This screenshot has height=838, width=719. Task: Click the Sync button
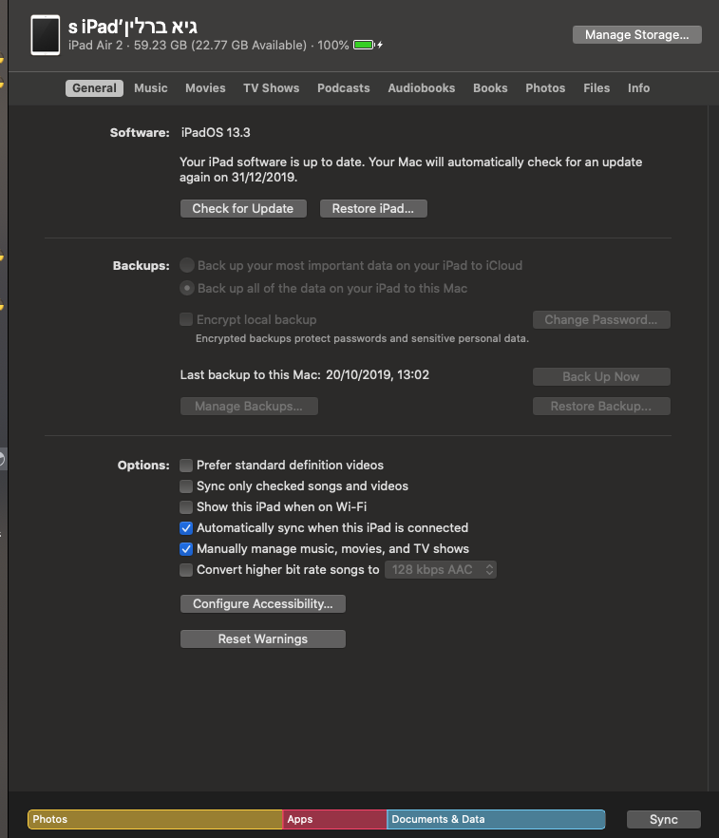664,819
